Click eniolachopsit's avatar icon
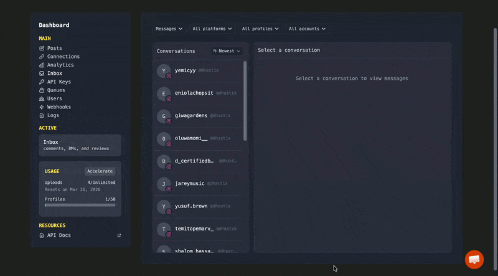 [164, 94]
